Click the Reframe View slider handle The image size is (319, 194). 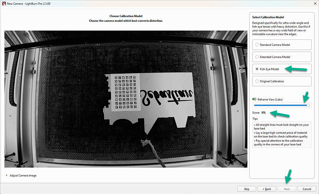pyautogui.click(x=308, y=105)
